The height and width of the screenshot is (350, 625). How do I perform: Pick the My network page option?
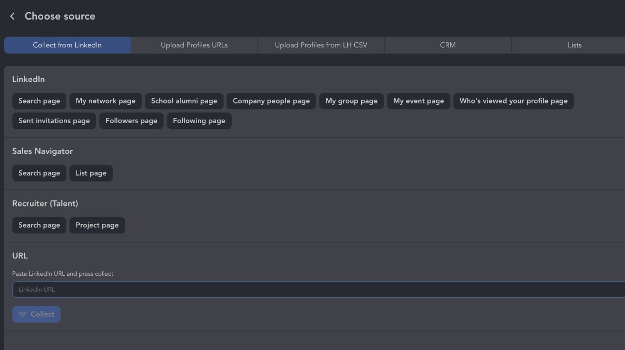(105, 101)
